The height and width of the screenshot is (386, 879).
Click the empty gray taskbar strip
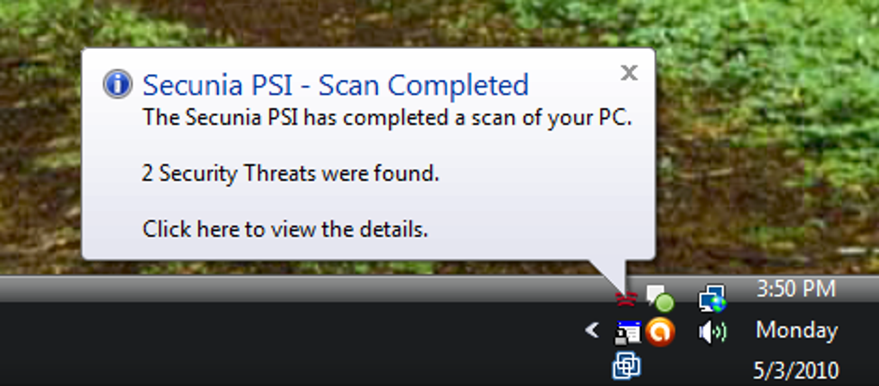coord(291,289)
